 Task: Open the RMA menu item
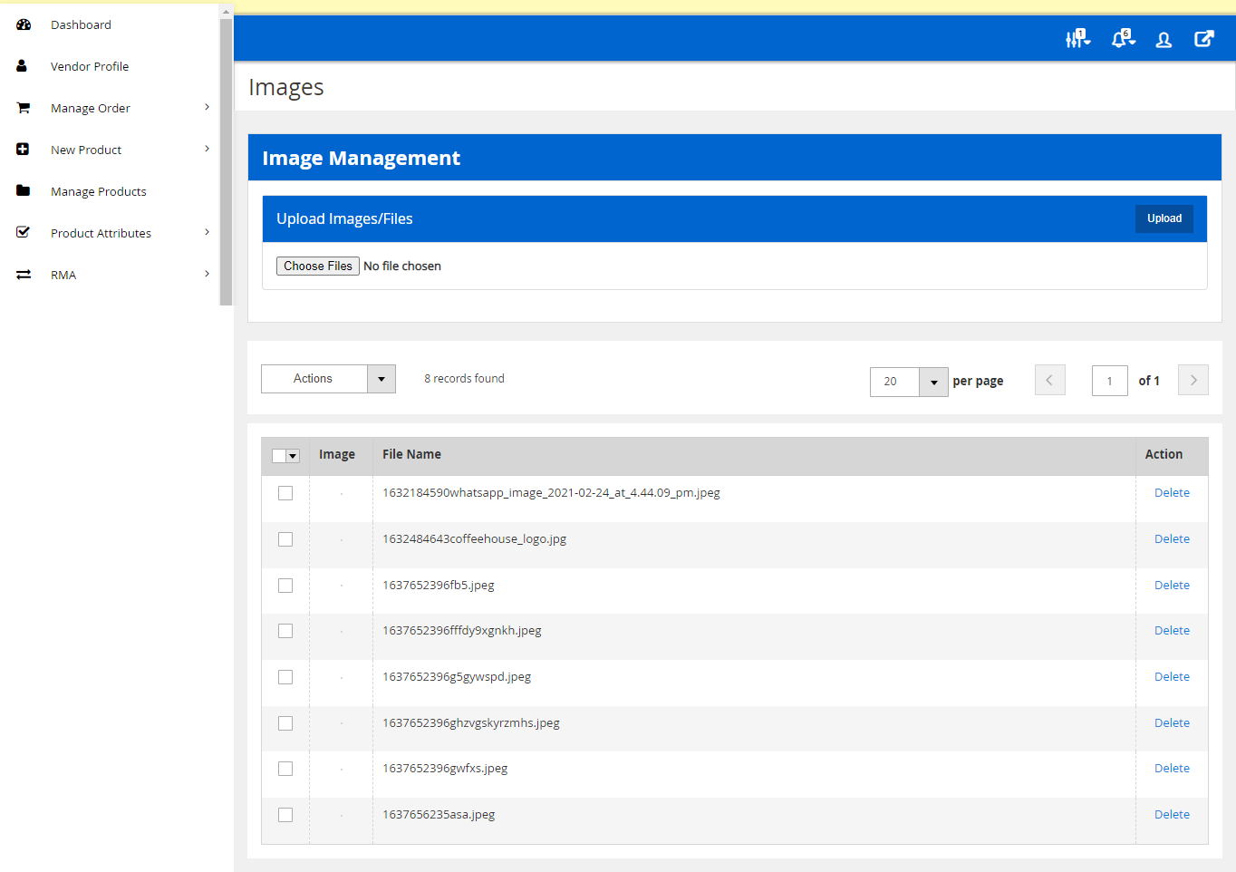(63, 275)
